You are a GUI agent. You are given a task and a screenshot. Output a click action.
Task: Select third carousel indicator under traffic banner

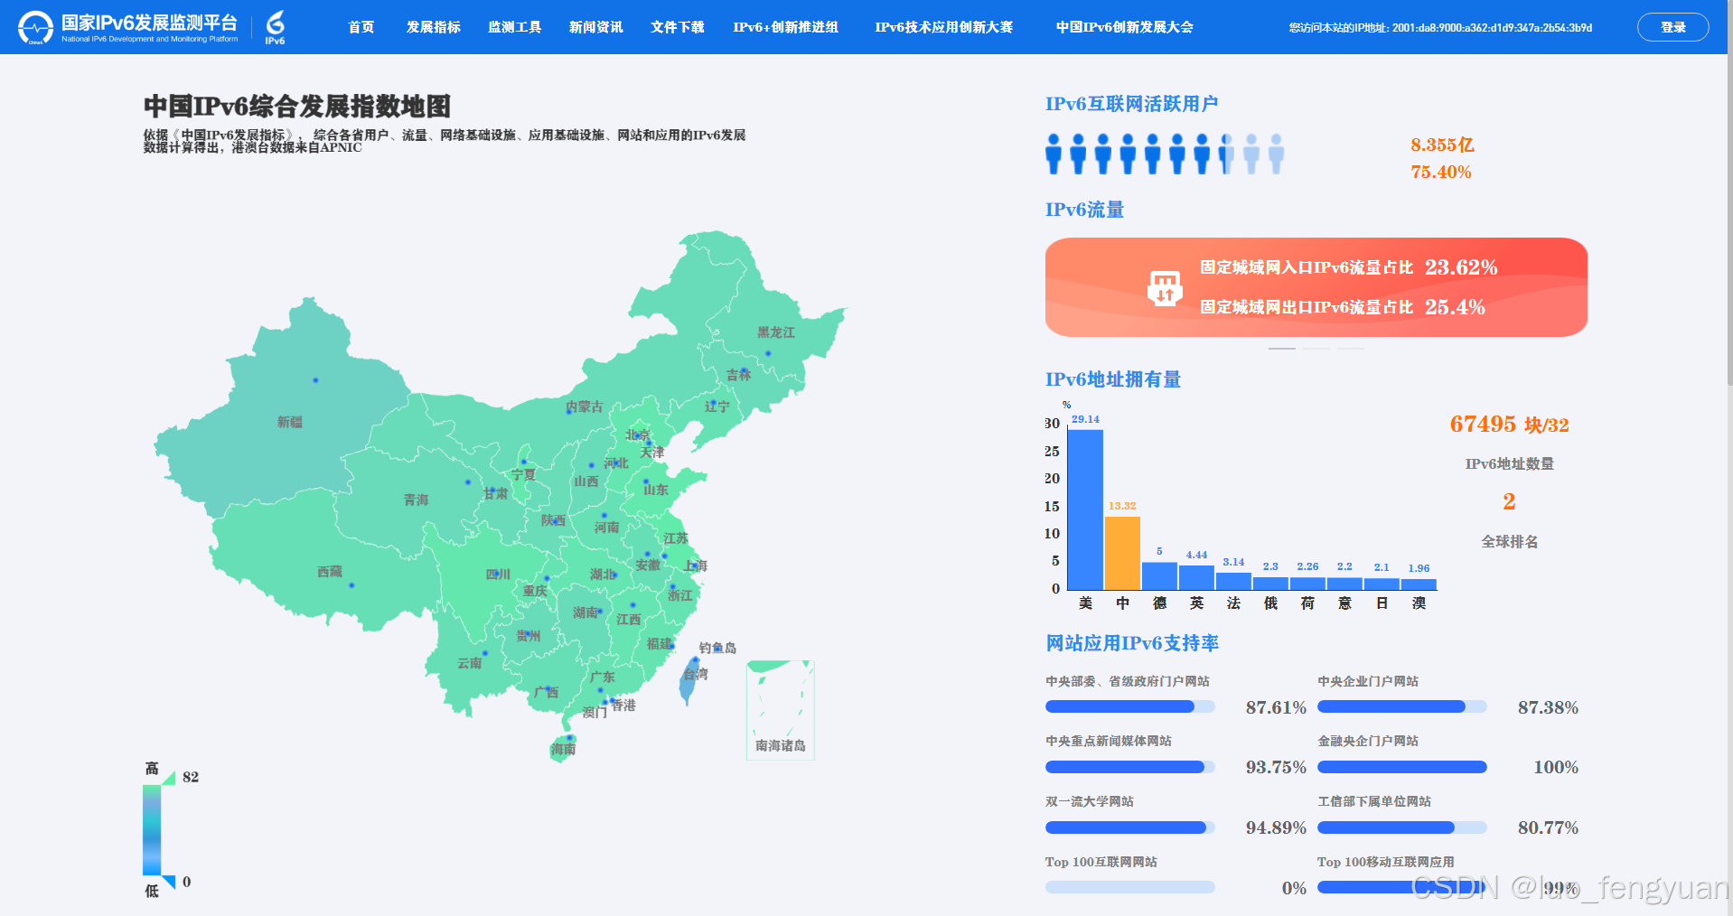coord(1351,348)
